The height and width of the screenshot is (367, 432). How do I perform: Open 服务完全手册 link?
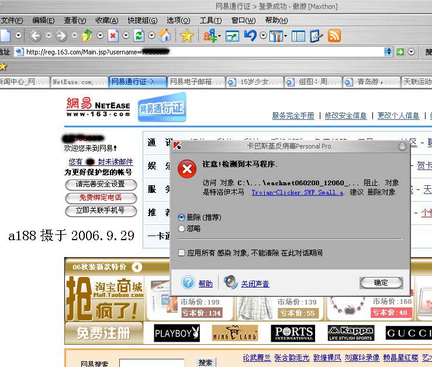click(x=293, y=116)
